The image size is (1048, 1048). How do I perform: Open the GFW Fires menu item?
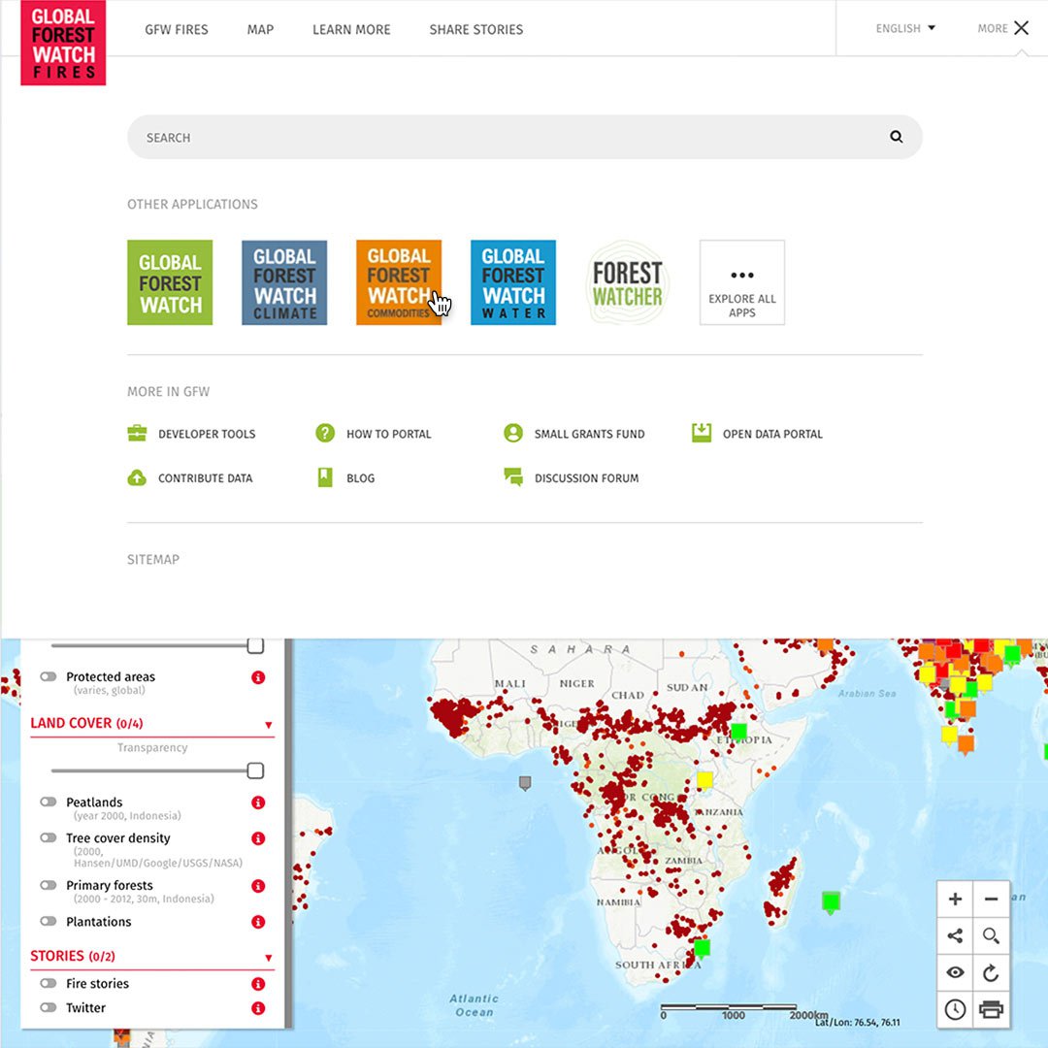(x=177, y=29)
